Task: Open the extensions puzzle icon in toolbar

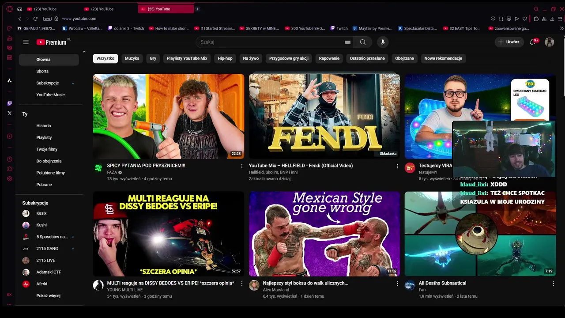Action: (536, 19)
